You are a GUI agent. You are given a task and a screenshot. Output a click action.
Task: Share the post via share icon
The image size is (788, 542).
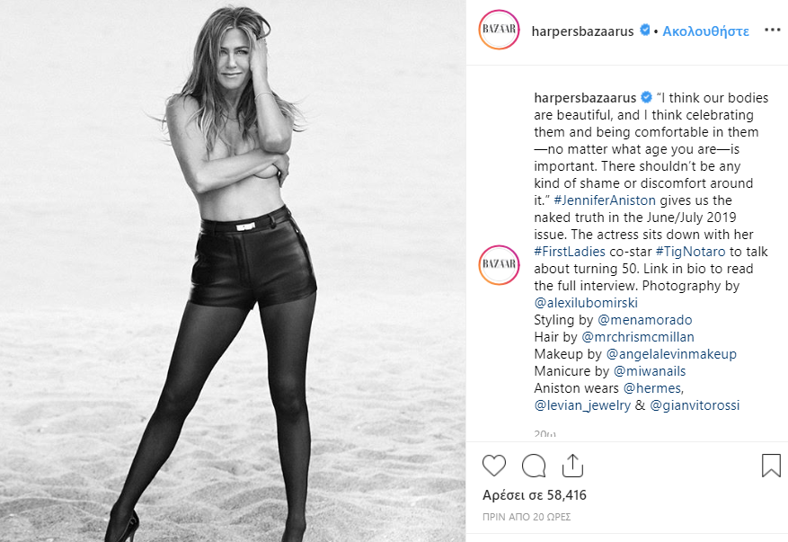[x=572, y=465]
